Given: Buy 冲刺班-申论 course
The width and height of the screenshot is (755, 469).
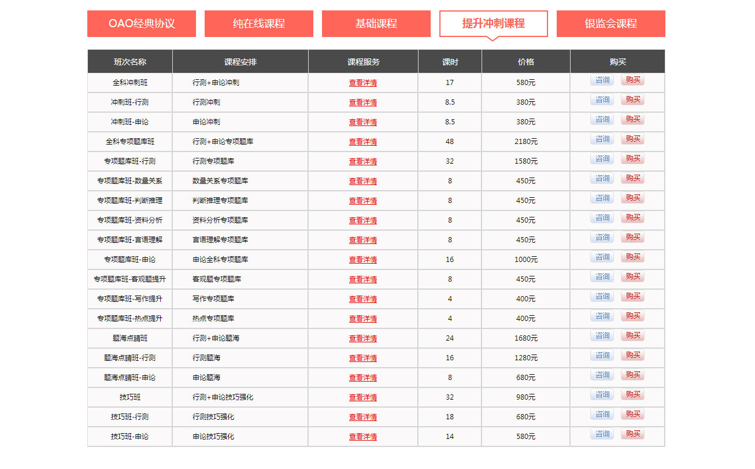Looking at the screenshot, I should click(633, 119).
